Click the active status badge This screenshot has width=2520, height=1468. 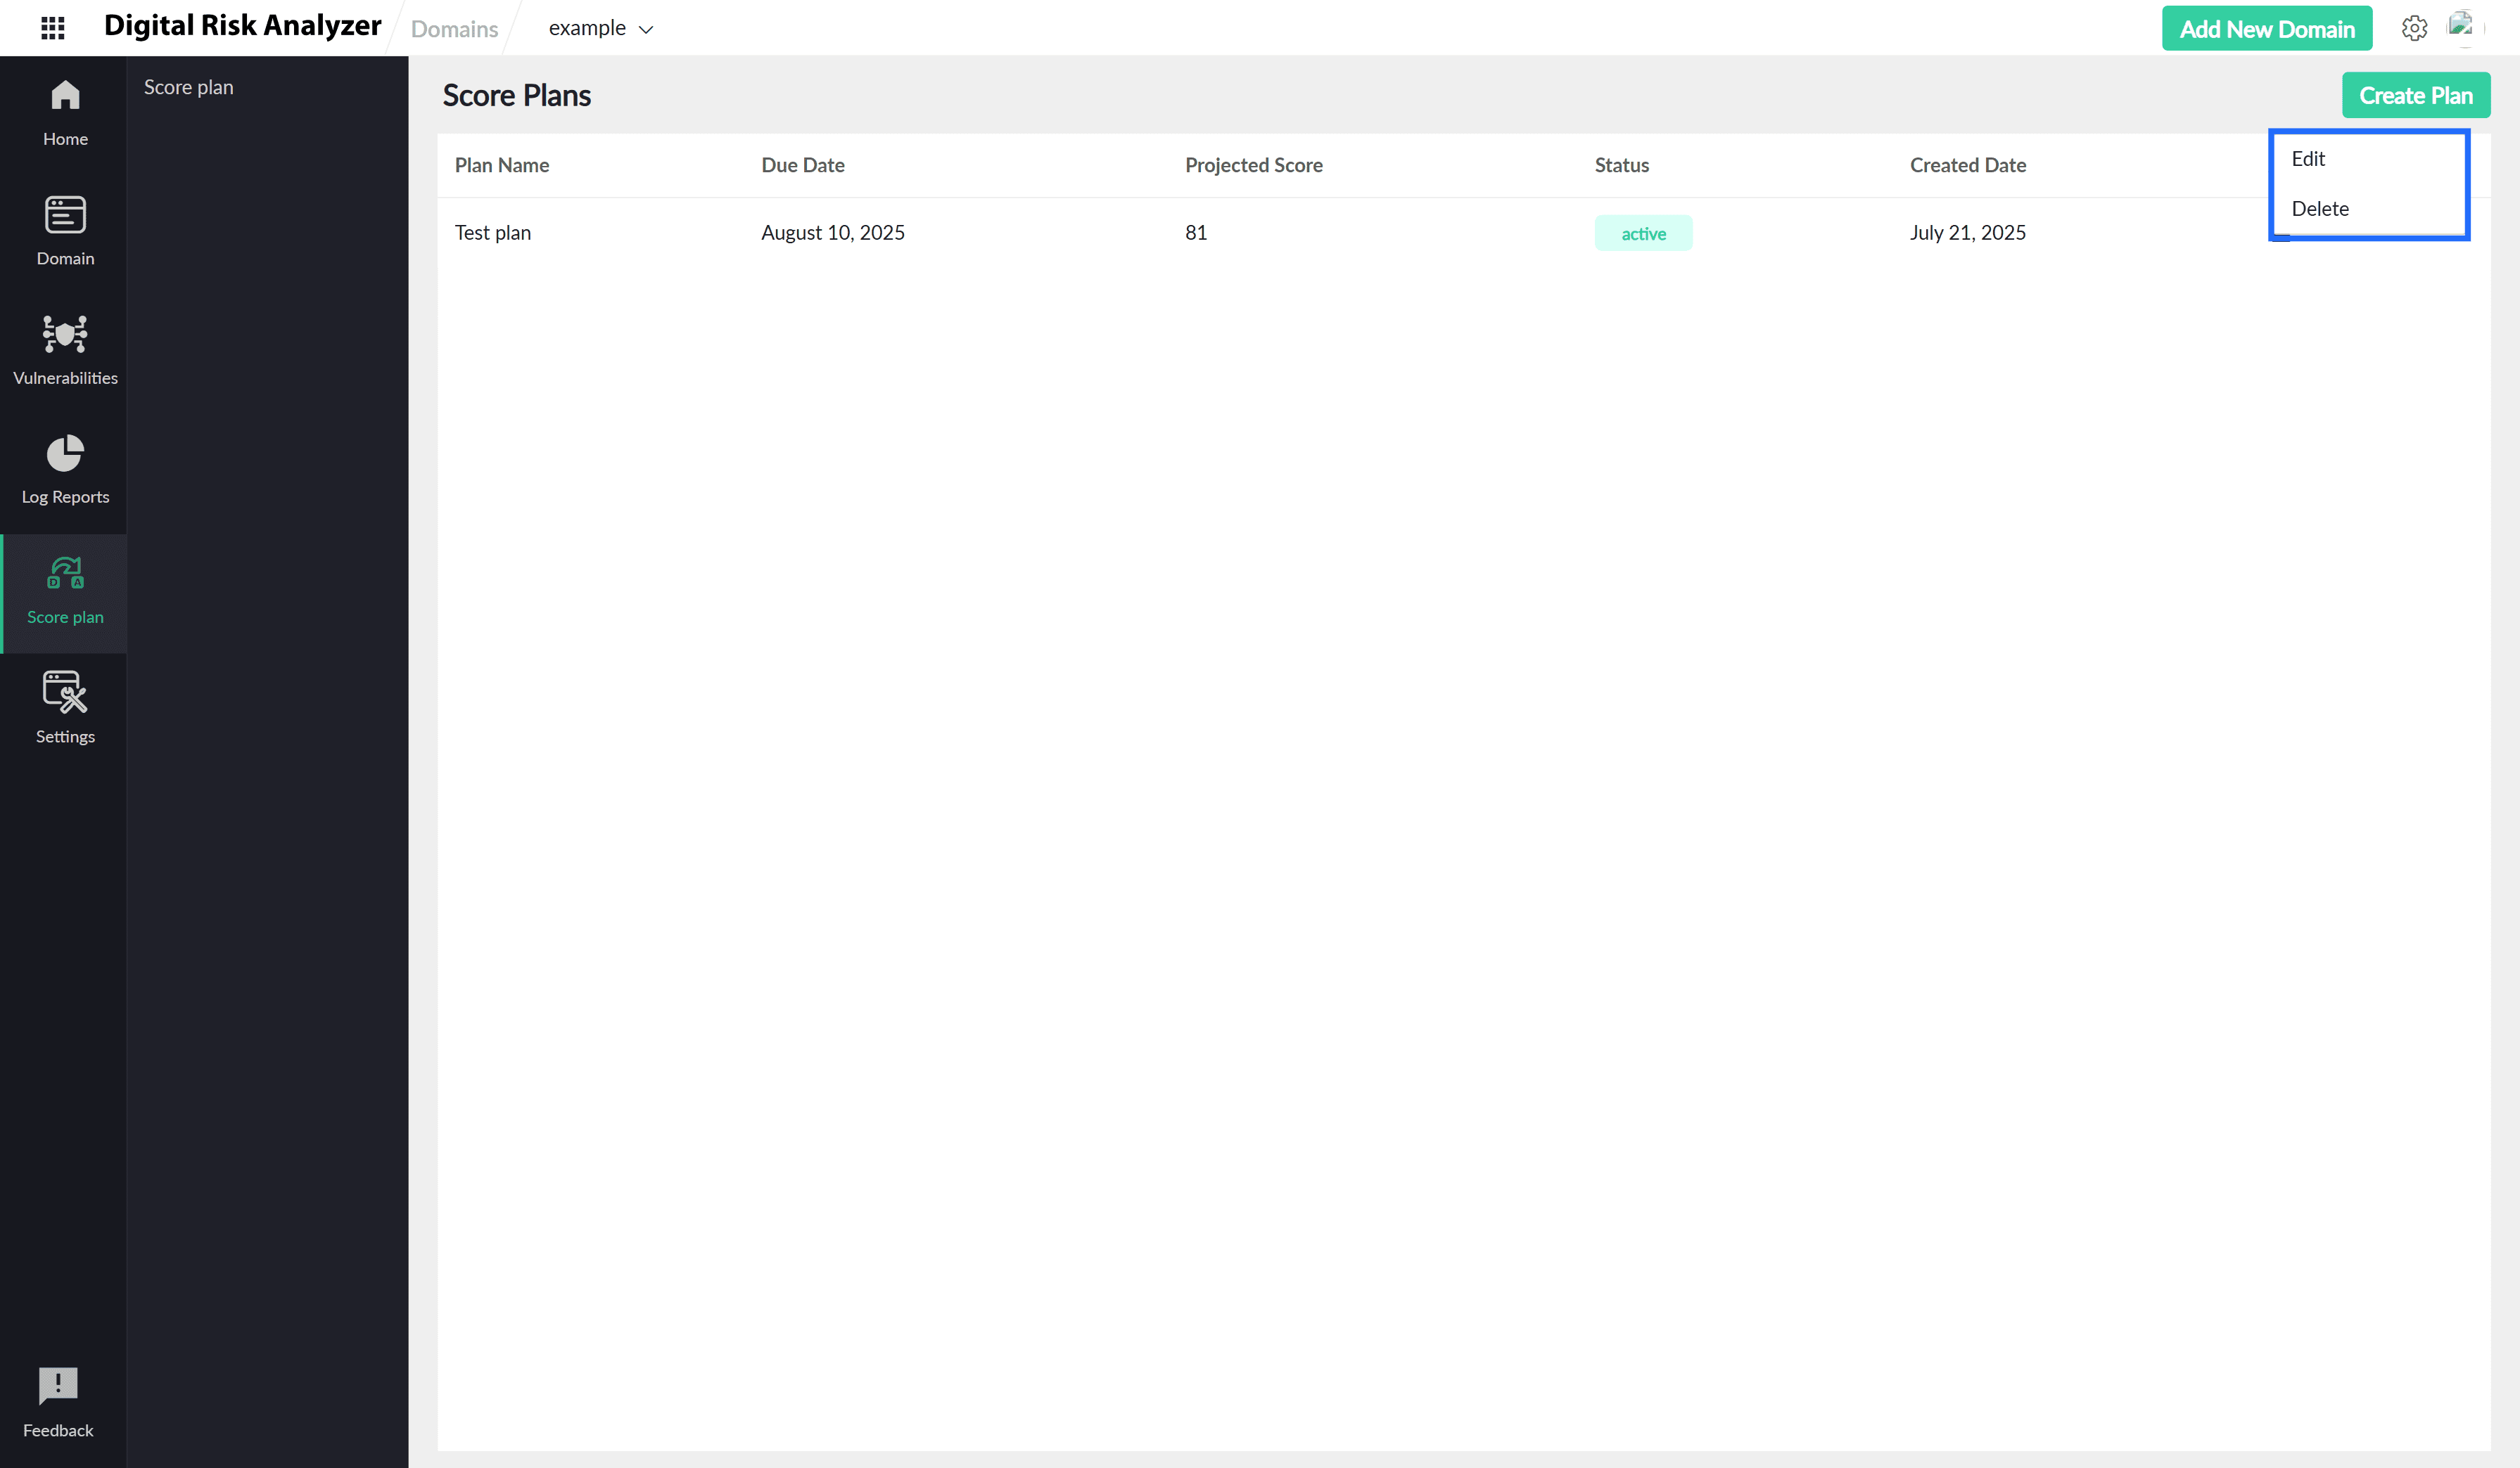1643,234
